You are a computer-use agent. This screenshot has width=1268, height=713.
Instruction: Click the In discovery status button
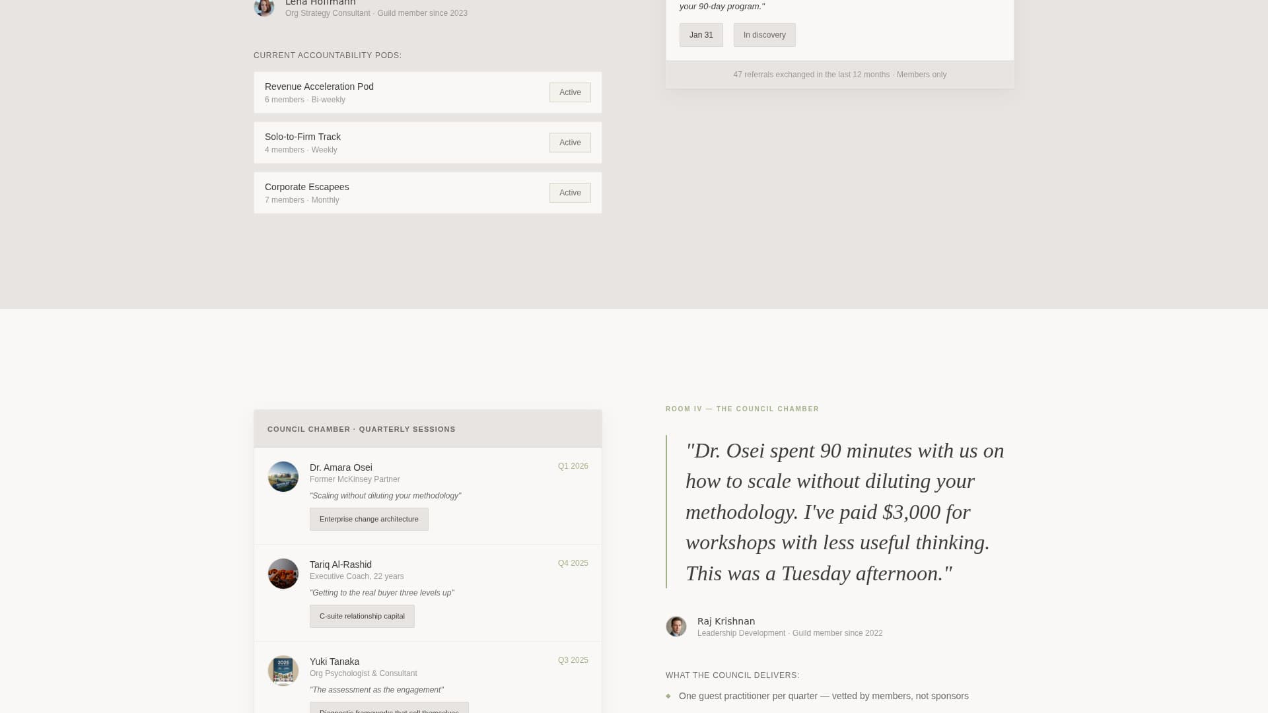click(764, 34)
